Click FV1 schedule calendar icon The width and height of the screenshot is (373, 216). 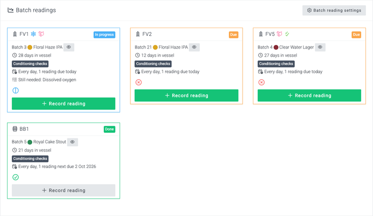pos(14,71)
